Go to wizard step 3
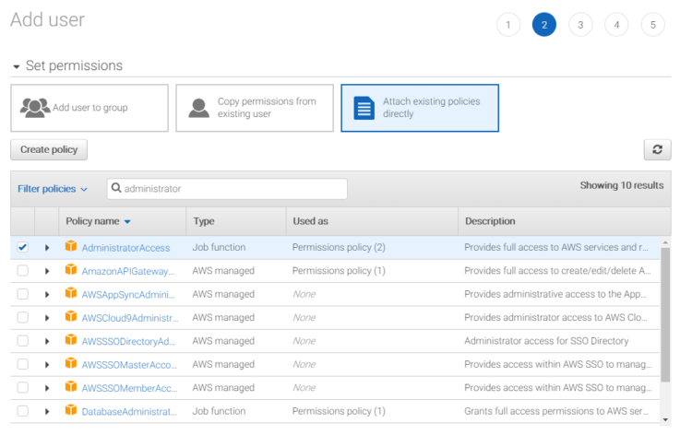The image size is (692, 435). point(580,25)
